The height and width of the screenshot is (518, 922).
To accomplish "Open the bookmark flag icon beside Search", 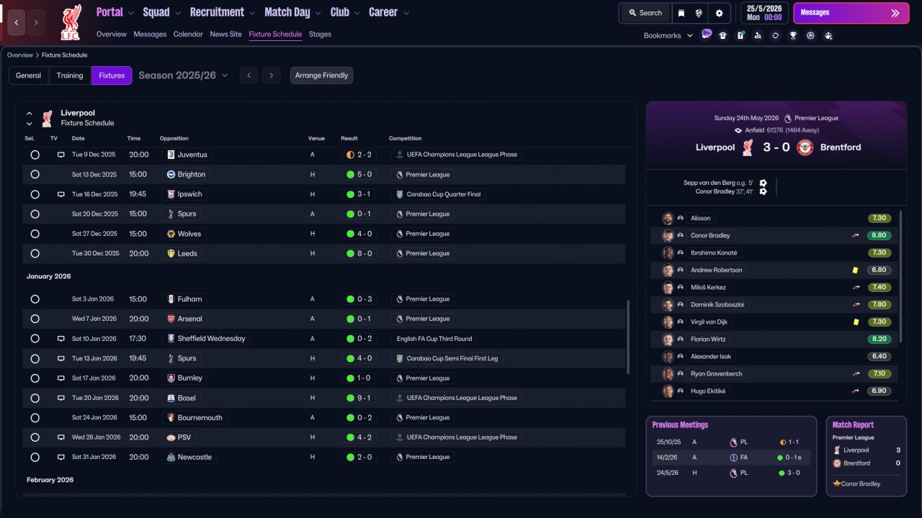I will pos(681,13).
